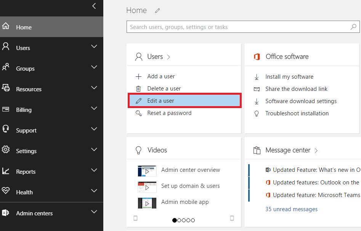Expand the Admin centers chevron in sidebar

pos(94,212)
